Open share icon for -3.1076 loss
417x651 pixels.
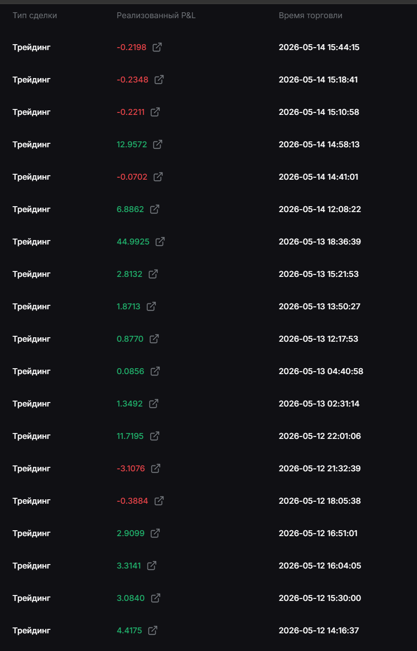(156, 468)
